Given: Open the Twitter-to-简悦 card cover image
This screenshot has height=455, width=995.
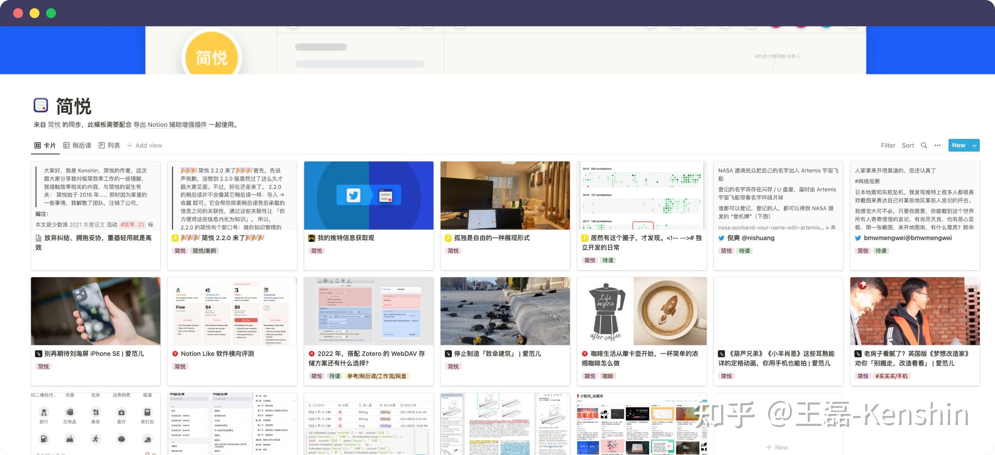Looking at the screenshot, I should tap(368, 195).
